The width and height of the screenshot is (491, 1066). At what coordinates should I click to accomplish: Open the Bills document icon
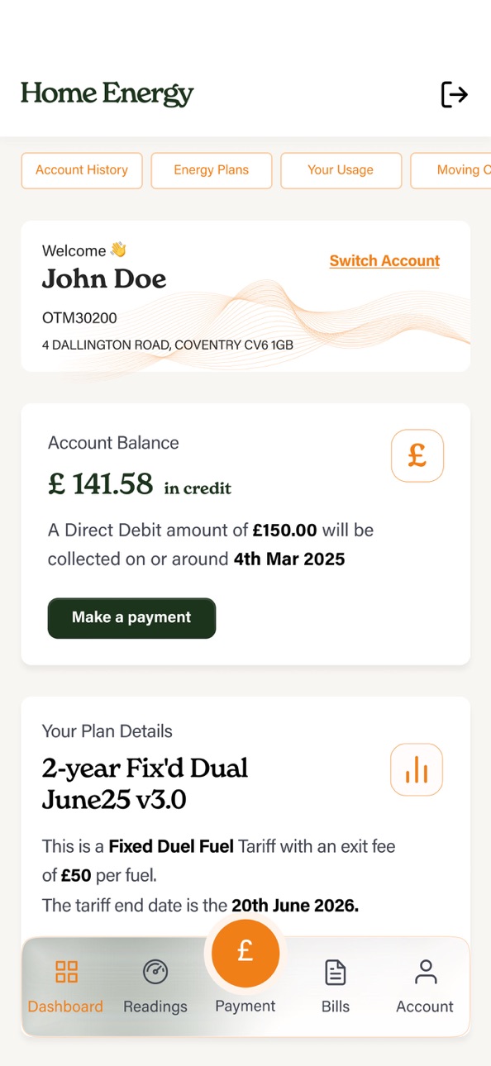click(x=336, y=972)
